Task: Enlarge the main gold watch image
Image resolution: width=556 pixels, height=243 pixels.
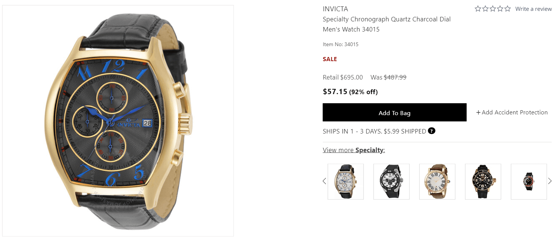Action: [x=118, y=121]
